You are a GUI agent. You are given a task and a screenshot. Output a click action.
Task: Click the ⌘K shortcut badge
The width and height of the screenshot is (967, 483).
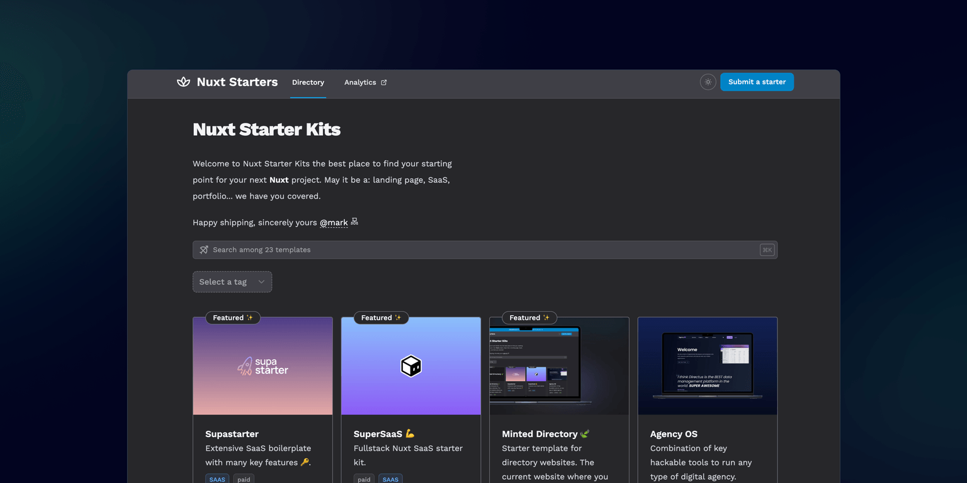point(767,250)
